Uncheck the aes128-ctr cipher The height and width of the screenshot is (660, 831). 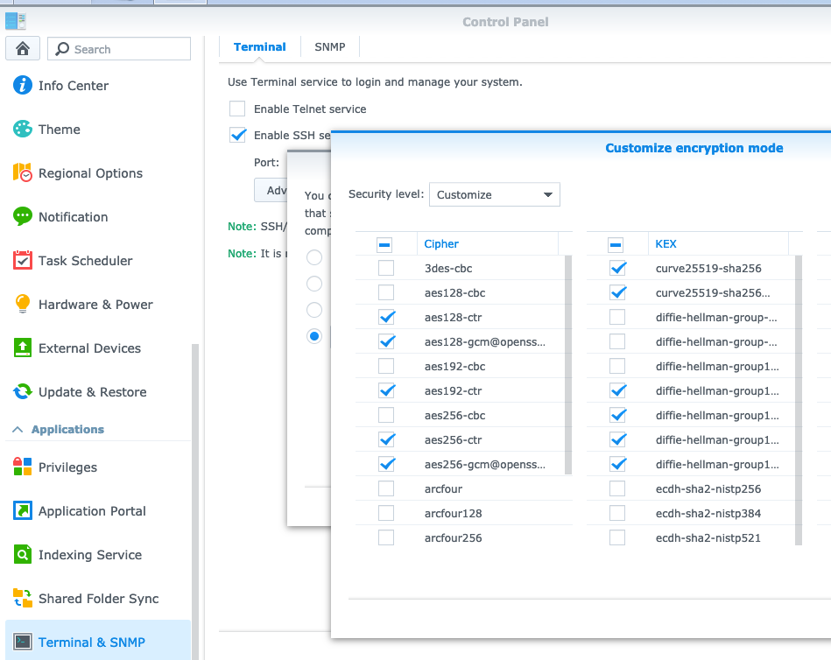pyautogui.click(x=386, y=317)
